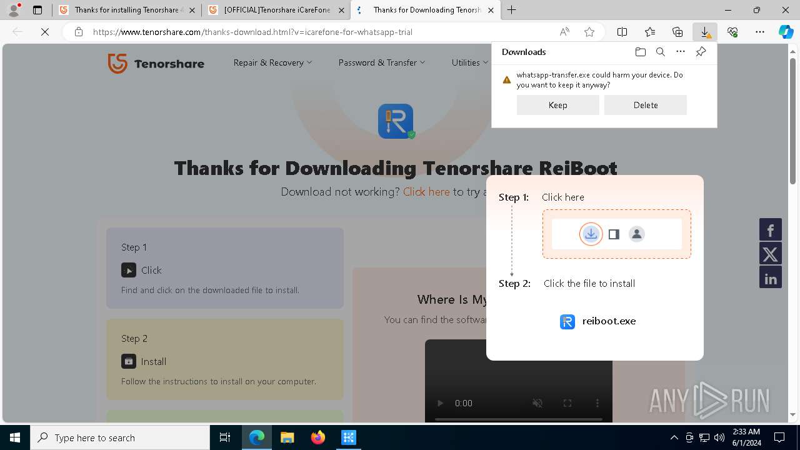Share page on Facebook
The height and width of the screenshot is (450, 800).
tap(771, 230)
